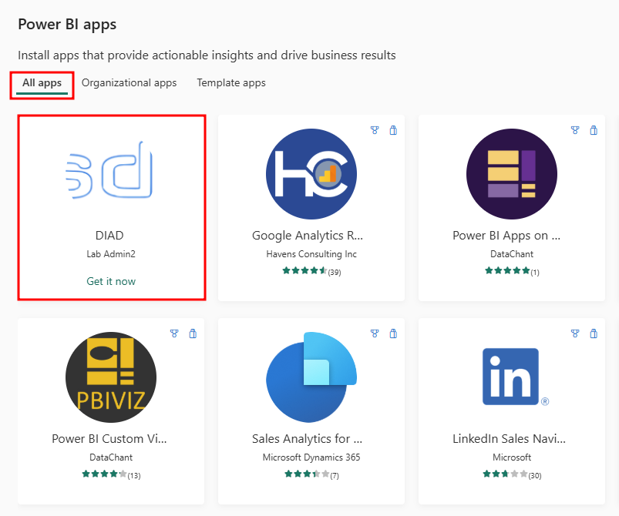Select the All apps tab

click(42, 82)
